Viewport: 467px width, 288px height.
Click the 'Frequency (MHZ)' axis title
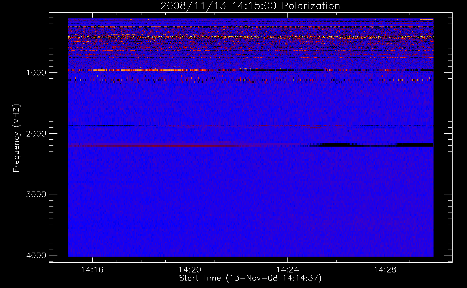pyautogui.click(x=17, y=138)
